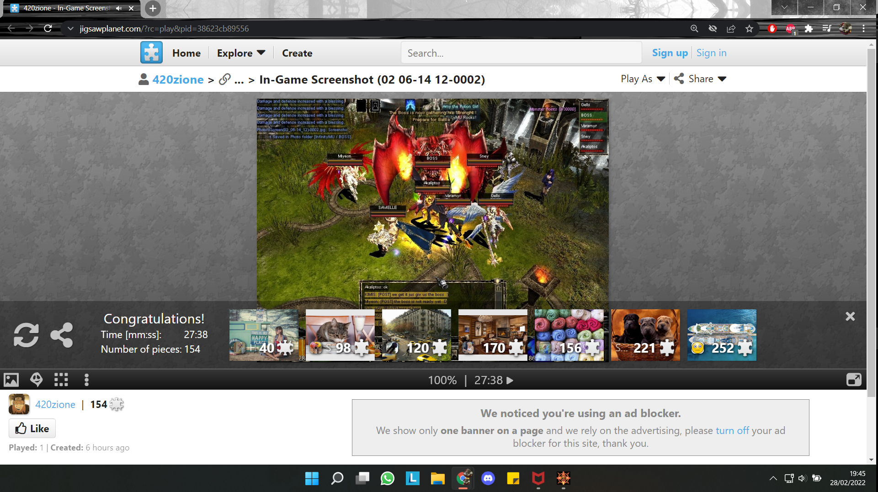Bookmark this page with the star
878x492 pixels.
point(749,29)
